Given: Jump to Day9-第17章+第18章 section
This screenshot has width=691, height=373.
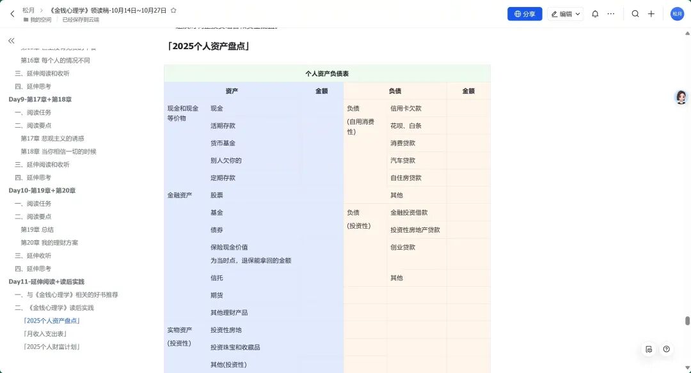Looking at the screenshot, I should click(x=40, y=100).
